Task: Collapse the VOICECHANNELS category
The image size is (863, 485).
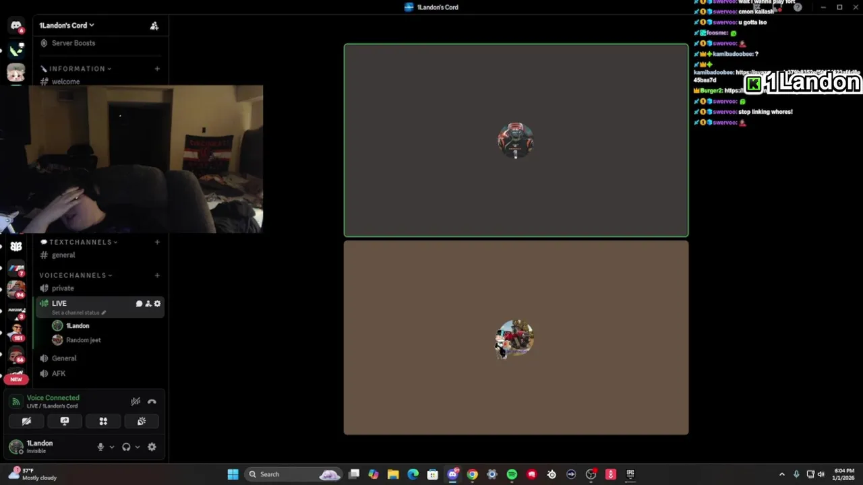Action: (x=76, y=276)
